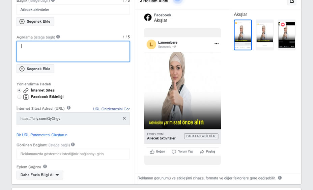Viewport: 313px width, 190px height.
Task: Click the Beğen thumbs-up icon
Action: tap(152, 152)
